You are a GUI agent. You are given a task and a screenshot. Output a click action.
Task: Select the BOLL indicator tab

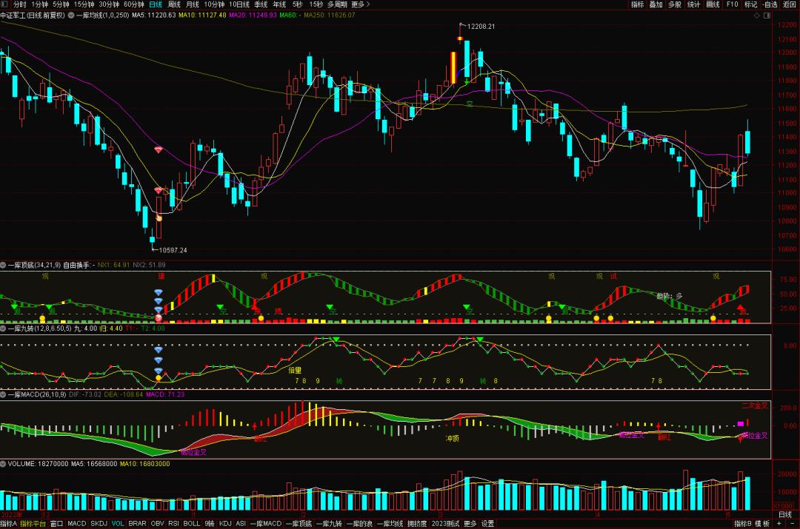(192, 523)
